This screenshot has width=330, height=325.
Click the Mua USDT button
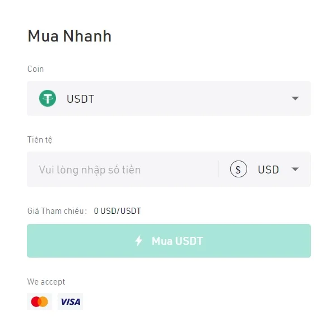[169, 241]
